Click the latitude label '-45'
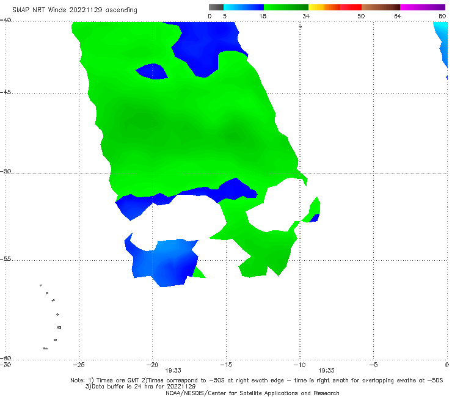The height and width of the screenshot is (397, 452). pyautogui.click(x=5, y=92)
